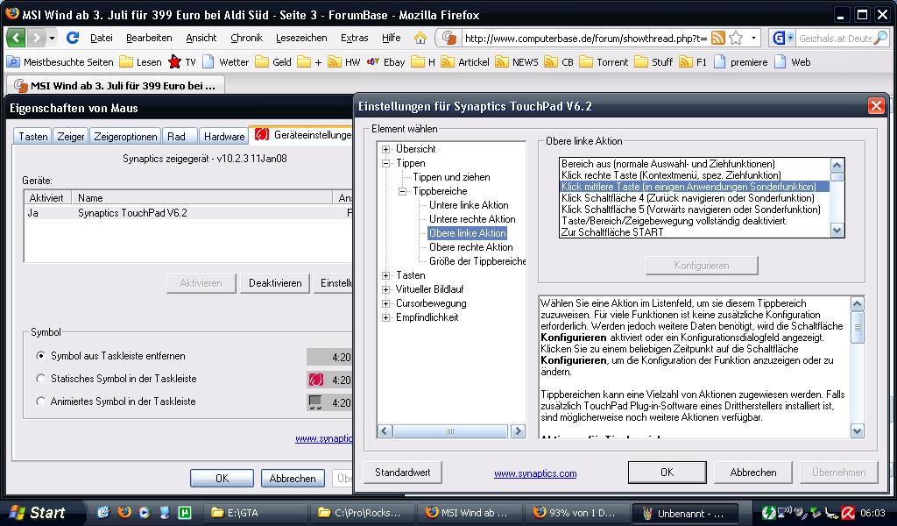Viewport: 897px width, 526px height.
Task: Select Untere linke Aktion in the tree
Action: 469,205
